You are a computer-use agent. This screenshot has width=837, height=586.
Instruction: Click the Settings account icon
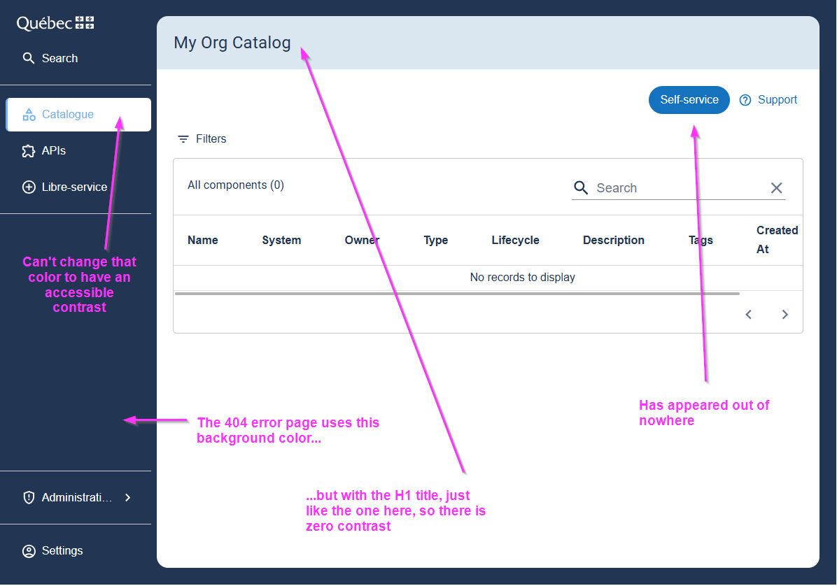[29, 551]
